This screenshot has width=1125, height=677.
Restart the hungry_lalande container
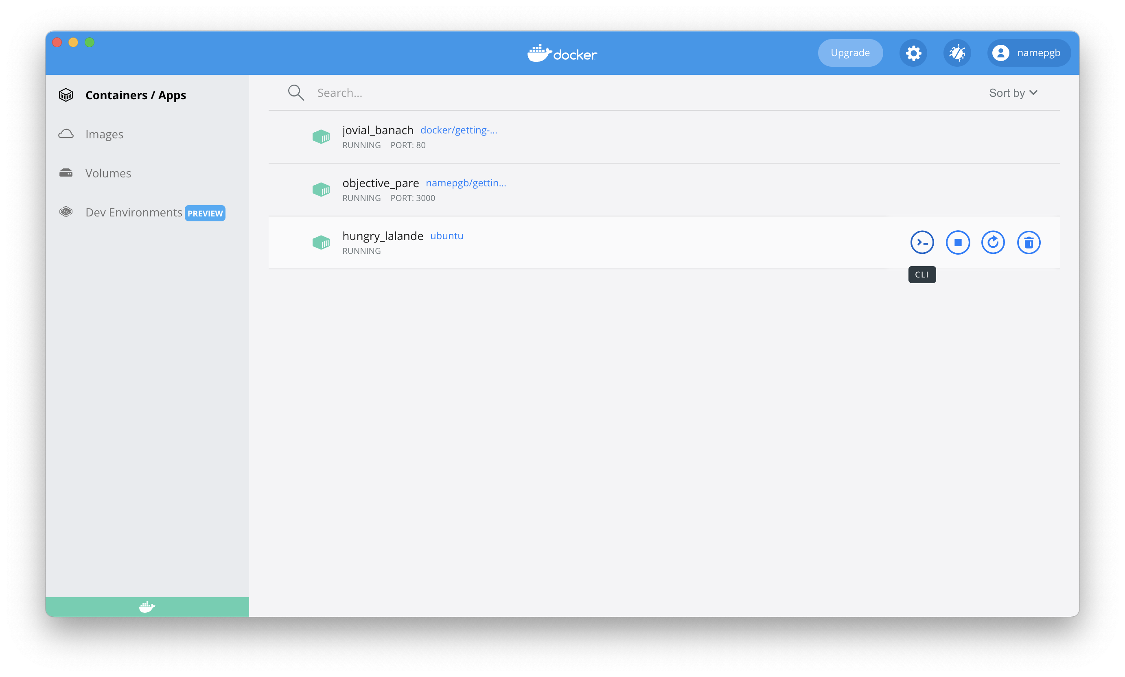[x=993, y=242]
